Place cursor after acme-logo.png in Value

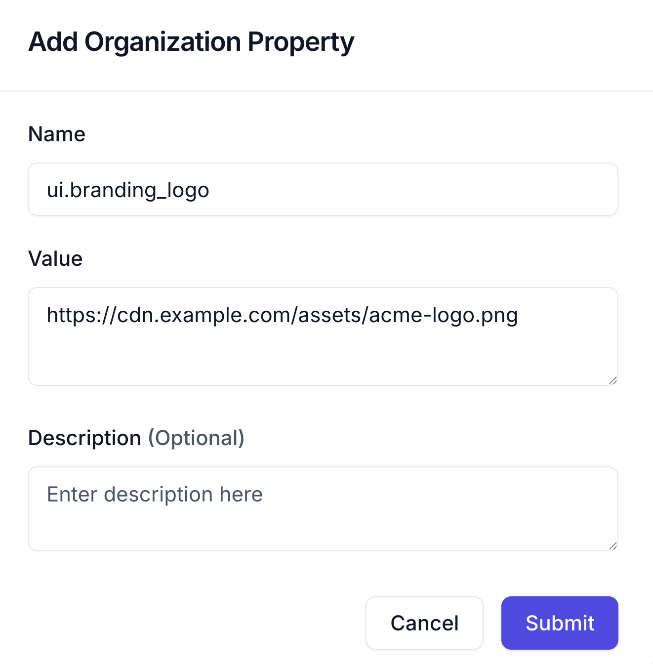click(x=520, y=315)
